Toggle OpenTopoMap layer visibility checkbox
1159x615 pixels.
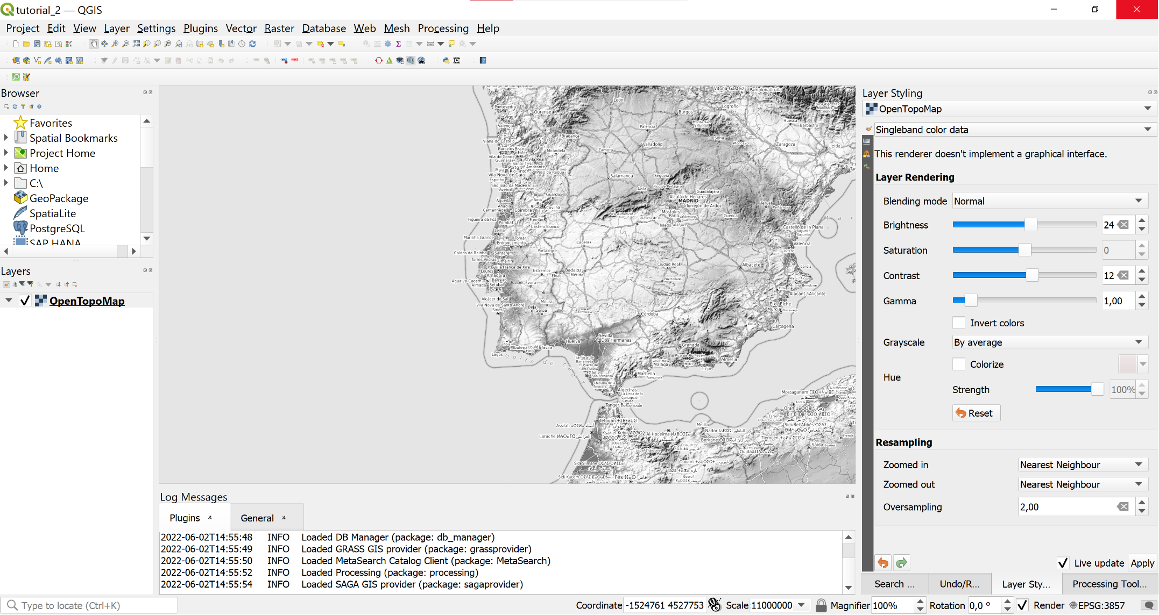point(25,301)
